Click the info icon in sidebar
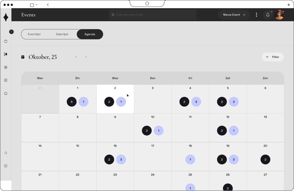The image size is (294, 191). click(x=6, y=166)
